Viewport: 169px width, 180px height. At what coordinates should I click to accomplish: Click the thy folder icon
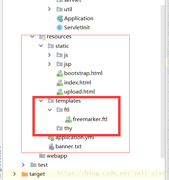60,128
